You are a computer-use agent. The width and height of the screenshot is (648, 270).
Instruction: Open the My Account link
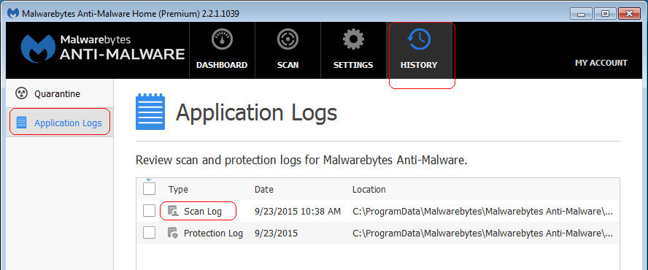pyautogui.click(x=601, y=63)
